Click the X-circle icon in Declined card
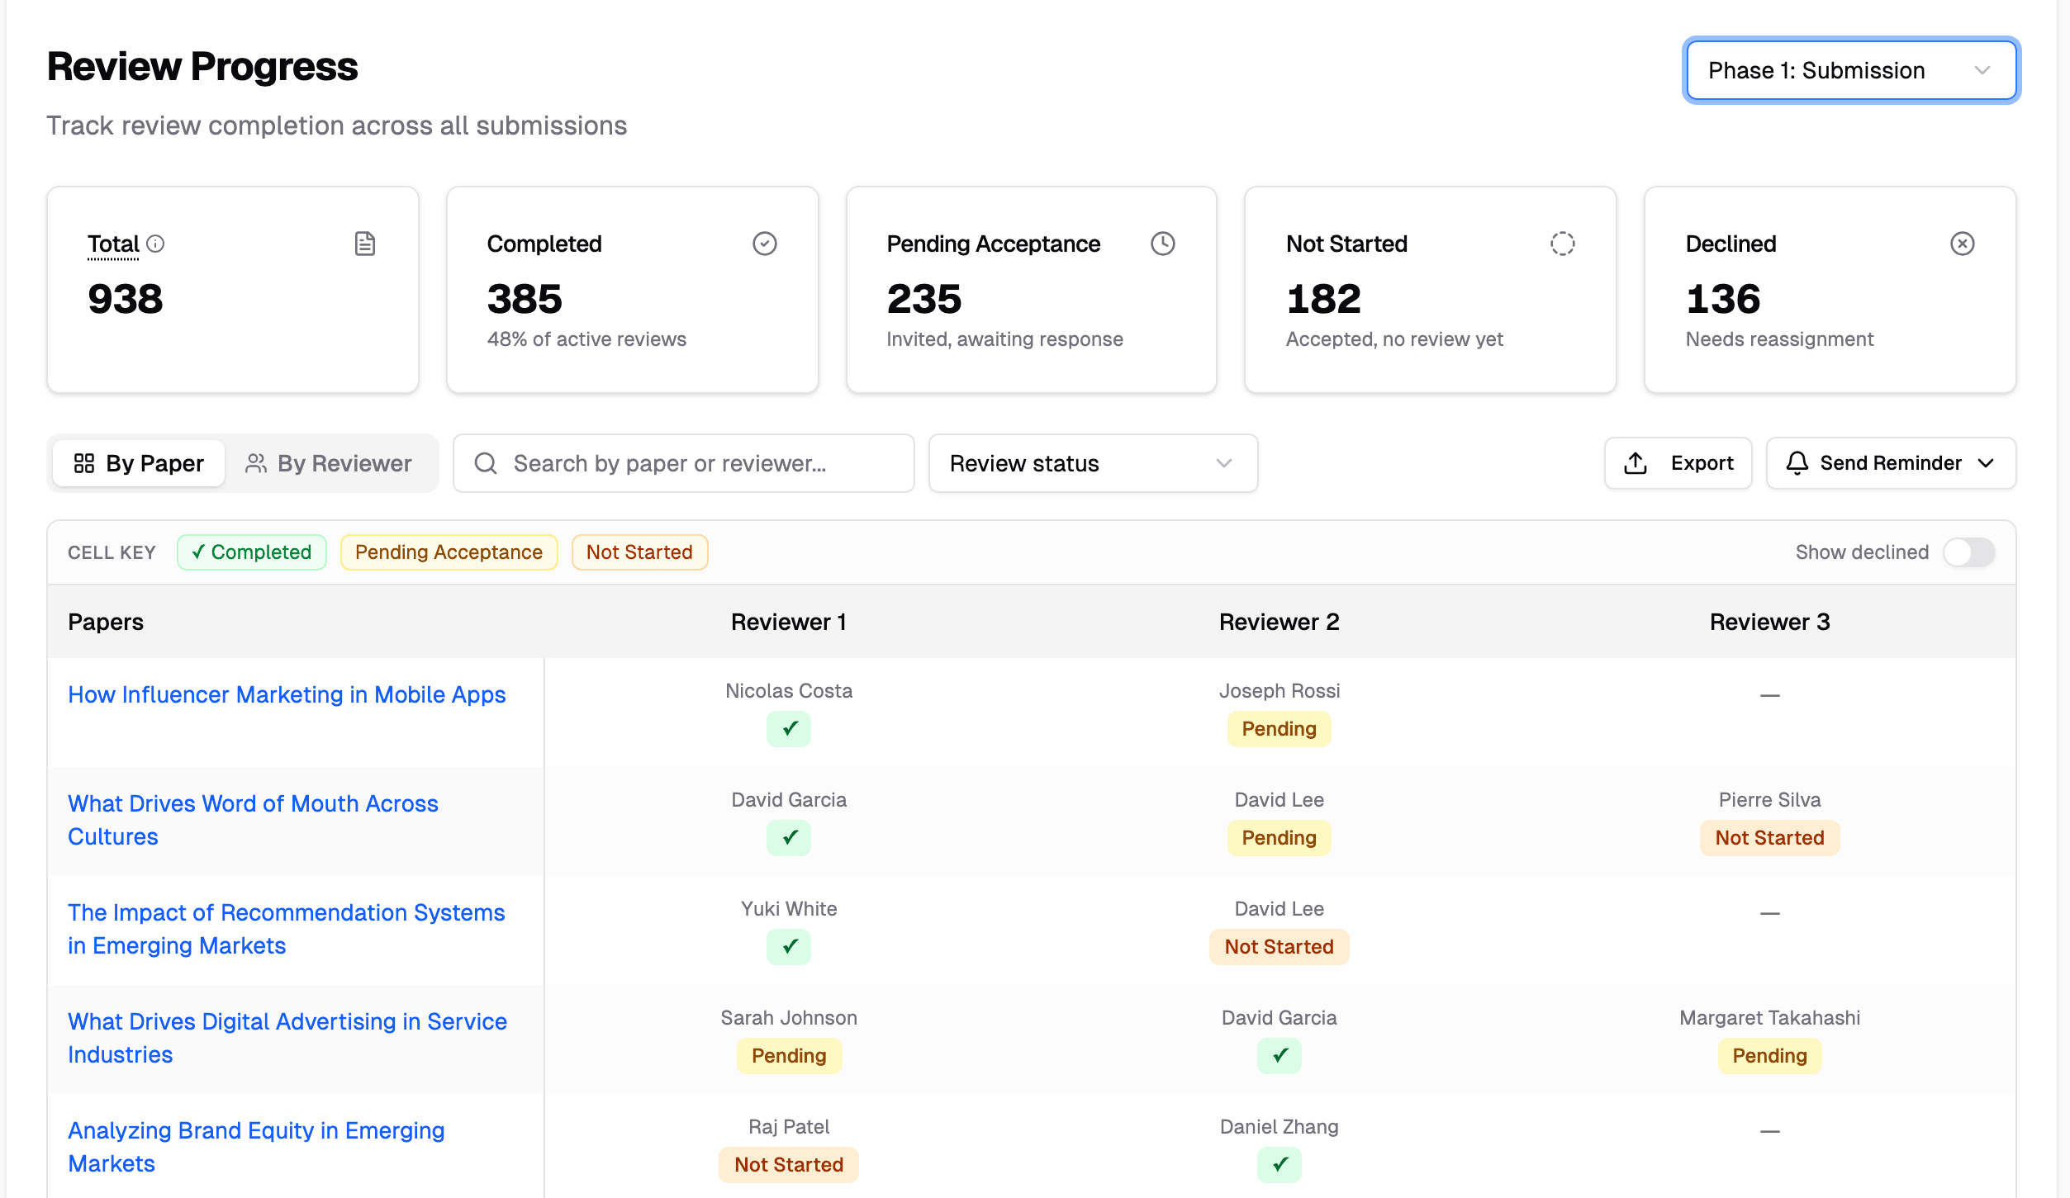Screen dimensions: 2070x1198 (x=1963, y=244)
